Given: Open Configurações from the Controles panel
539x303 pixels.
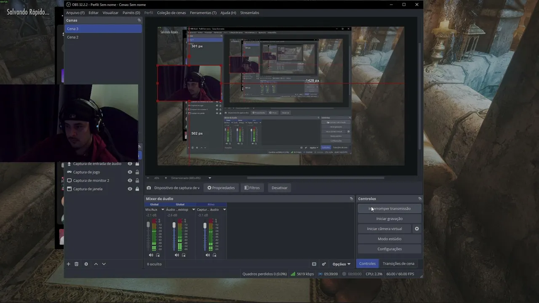Looking at the screenshot, I should pyautogui.click(x=390, y=249).
